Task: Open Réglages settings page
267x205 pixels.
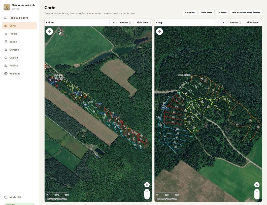Action: click(x=19, y=74)
